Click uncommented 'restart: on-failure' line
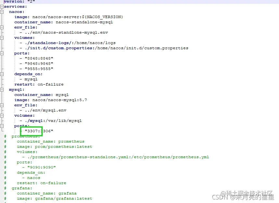 [x=39, y=84]
